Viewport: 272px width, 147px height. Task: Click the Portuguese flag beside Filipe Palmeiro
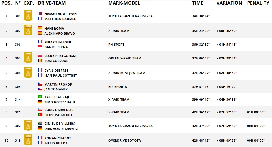pos(40,114)
